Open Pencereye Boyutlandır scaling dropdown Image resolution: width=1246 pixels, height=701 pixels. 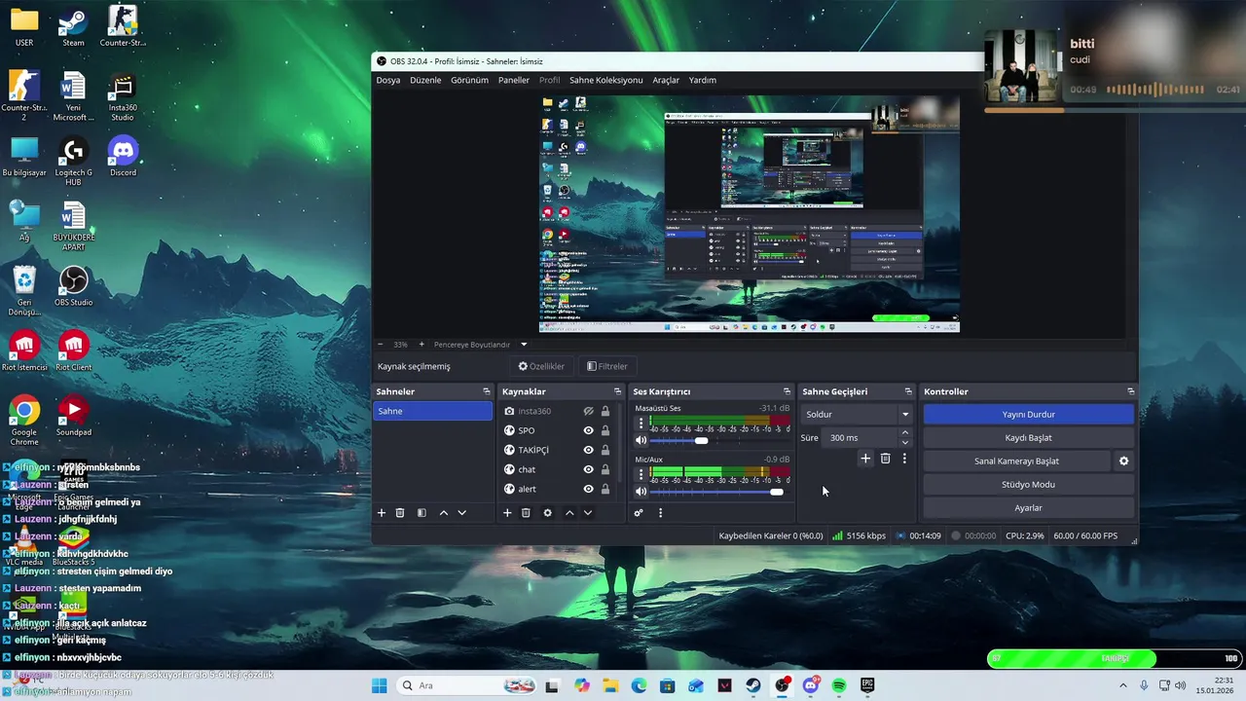[x=481, y=345]
